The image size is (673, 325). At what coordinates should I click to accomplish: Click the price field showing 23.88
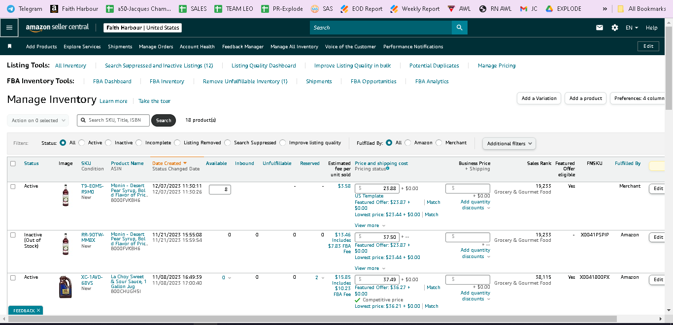pos(377,189)
